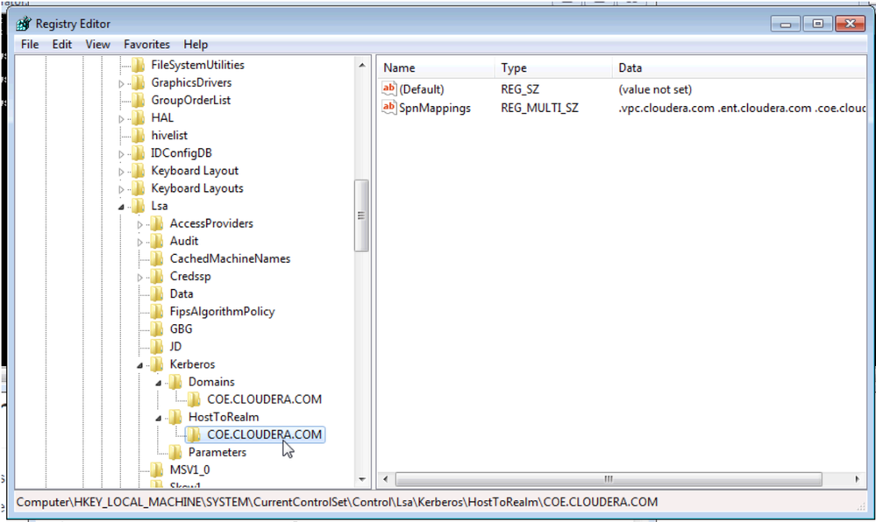Expand the Keyboard Layout key

[x=121, y=172]
